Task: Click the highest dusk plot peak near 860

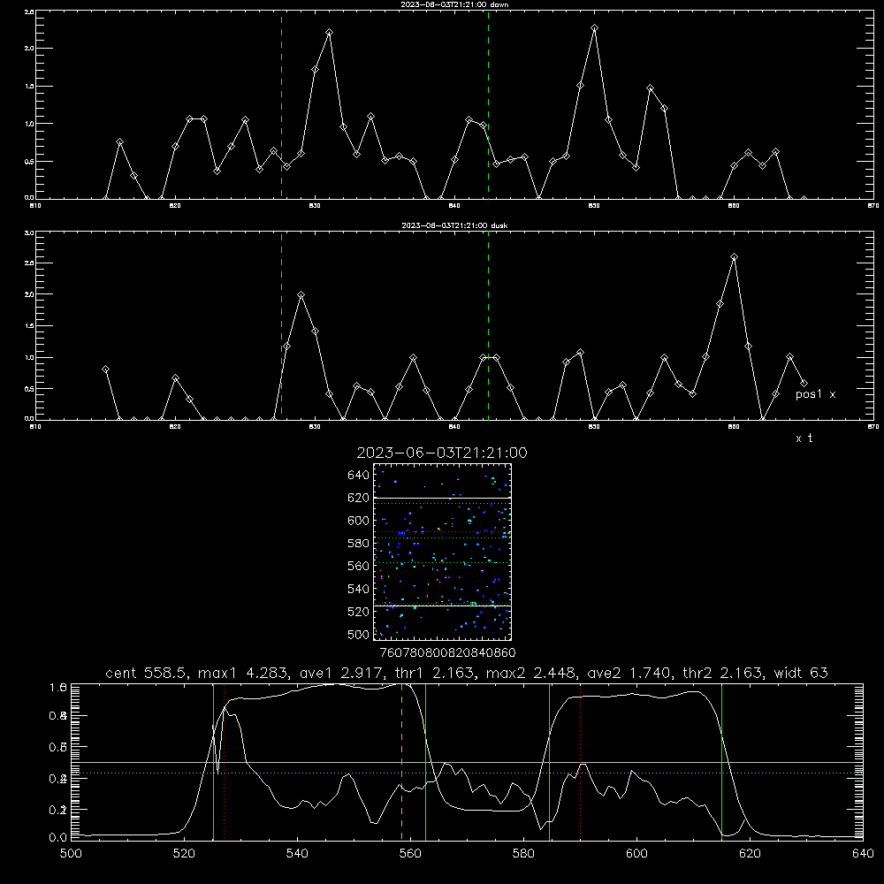Action: coord(734,257)
